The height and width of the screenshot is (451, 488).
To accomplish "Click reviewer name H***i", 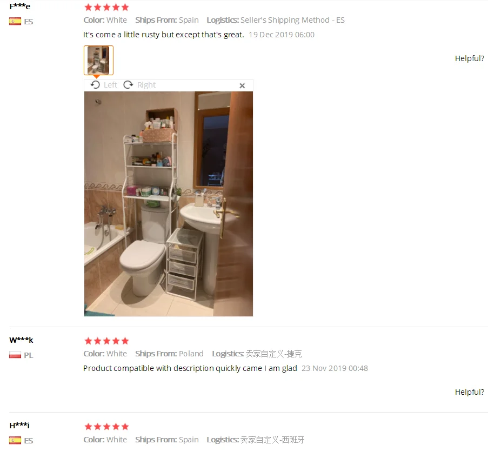I will (x=19, y=426).
